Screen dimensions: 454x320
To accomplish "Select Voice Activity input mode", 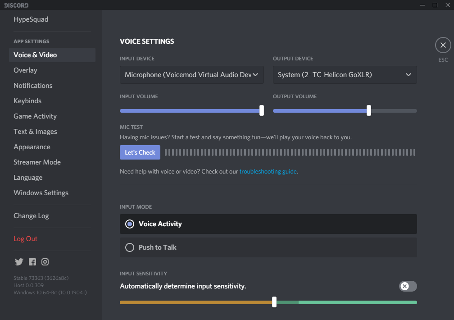I will pos(268,224).
